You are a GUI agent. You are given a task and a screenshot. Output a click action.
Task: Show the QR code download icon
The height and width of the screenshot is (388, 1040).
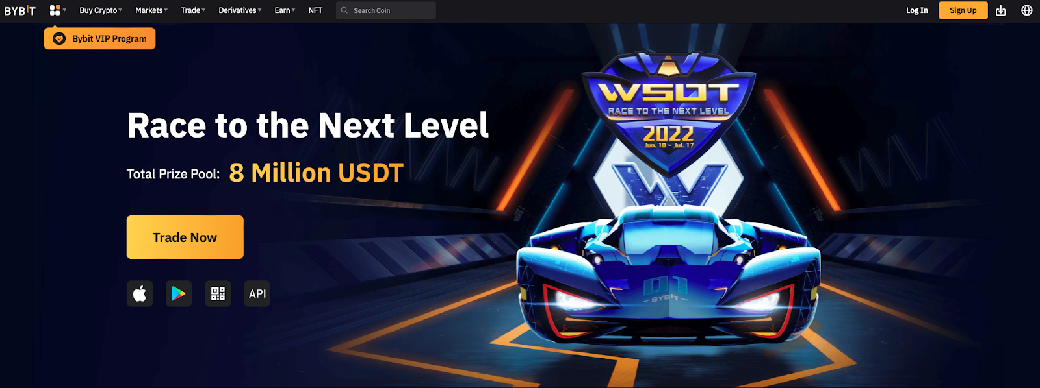tap(218, 294)
